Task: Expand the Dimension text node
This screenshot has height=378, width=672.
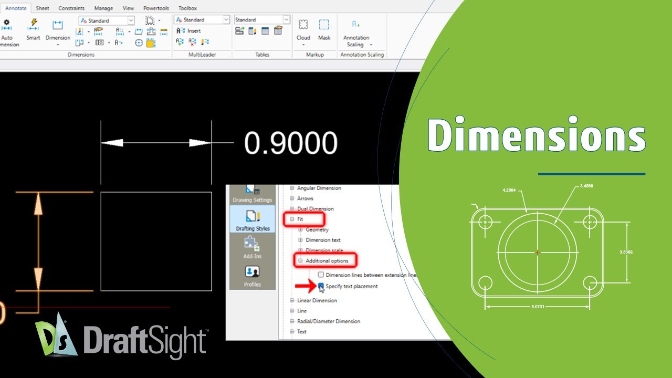Action: pyautogui.click(x=301, y=240)
